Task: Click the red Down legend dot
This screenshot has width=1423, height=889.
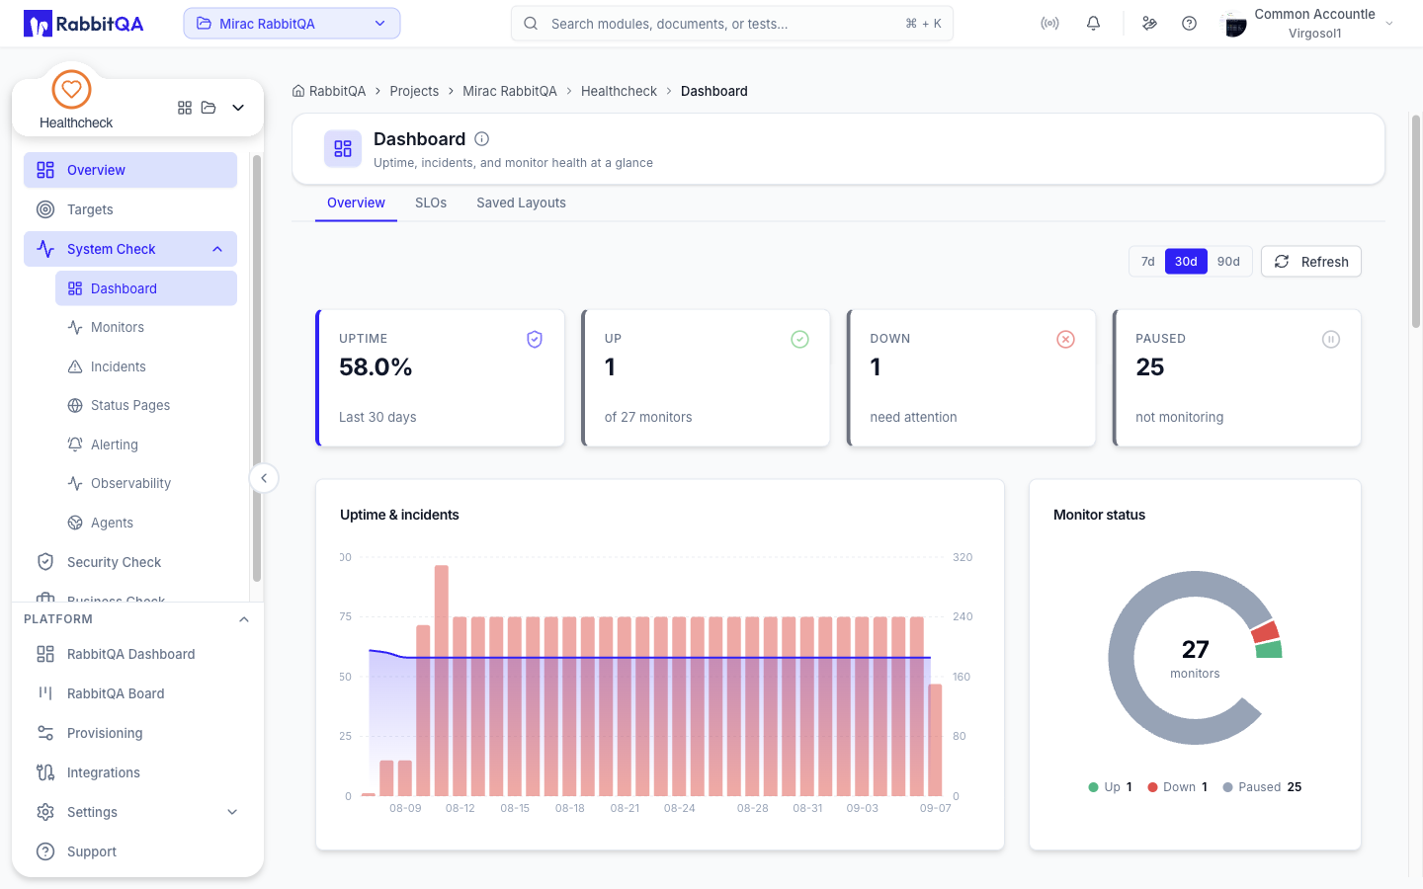Action: pos(1152,787)
